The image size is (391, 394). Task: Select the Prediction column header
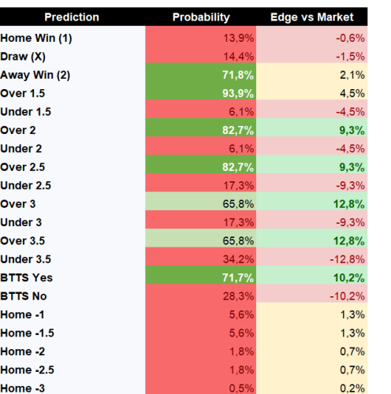(72, 17)
